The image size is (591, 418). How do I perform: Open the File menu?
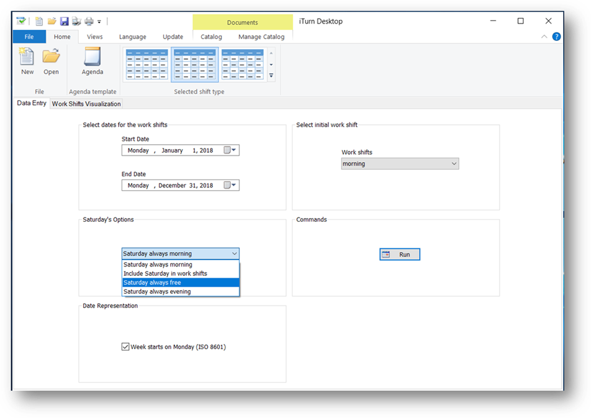pyautogui.click(x=29, y=37)
